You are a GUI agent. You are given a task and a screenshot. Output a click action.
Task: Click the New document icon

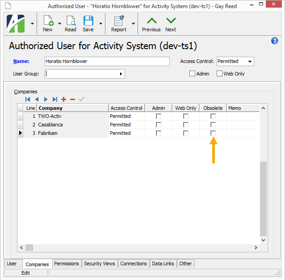48,21
